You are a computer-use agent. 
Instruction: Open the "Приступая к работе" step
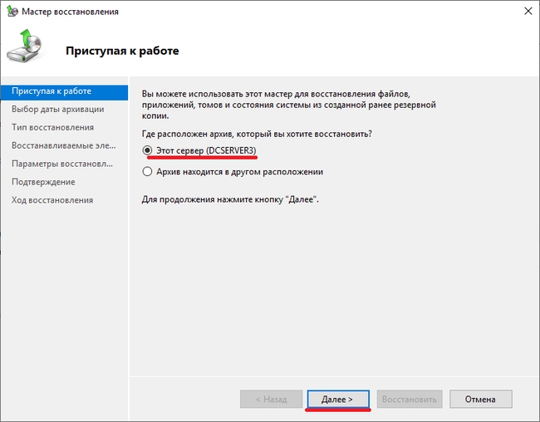click(64, 91)
